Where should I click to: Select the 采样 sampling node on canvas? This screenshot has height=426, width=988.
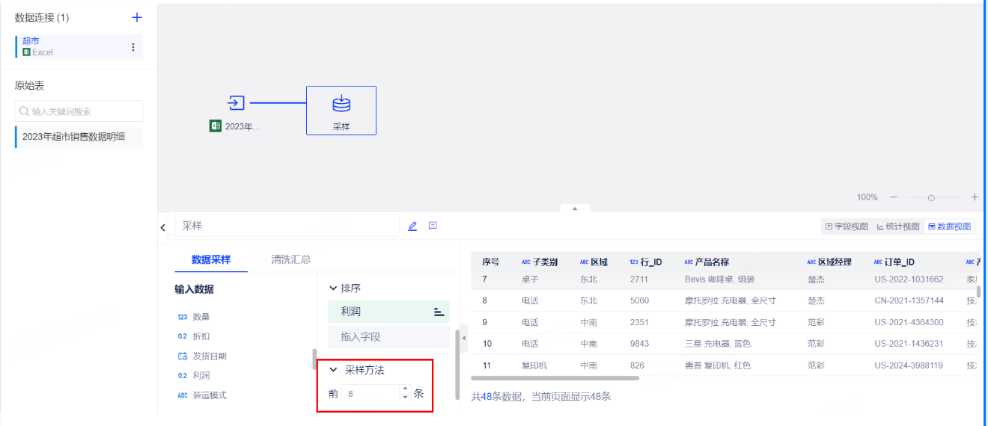[341, 110]
